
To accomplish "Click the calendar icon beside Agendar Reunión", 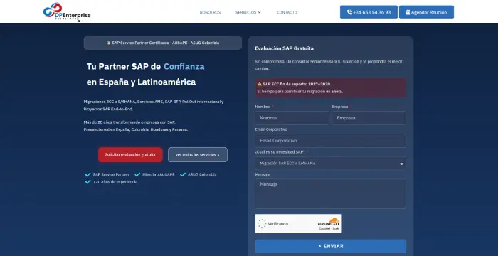I will [x=408, y=12].
